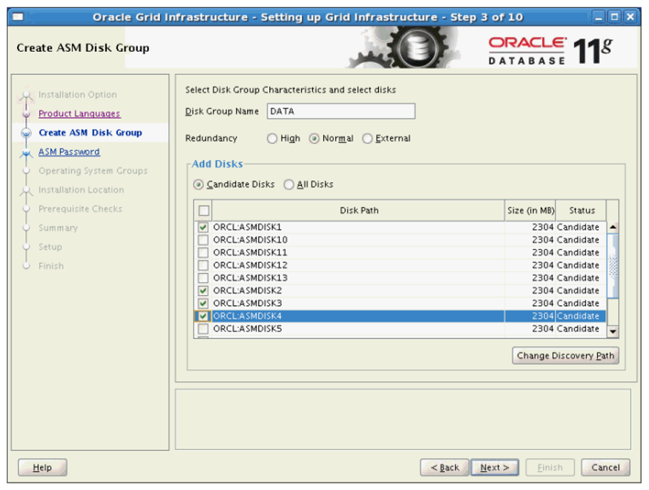Click the Back button
This screenshot has height=490, width=649.
tap(444, 468)
